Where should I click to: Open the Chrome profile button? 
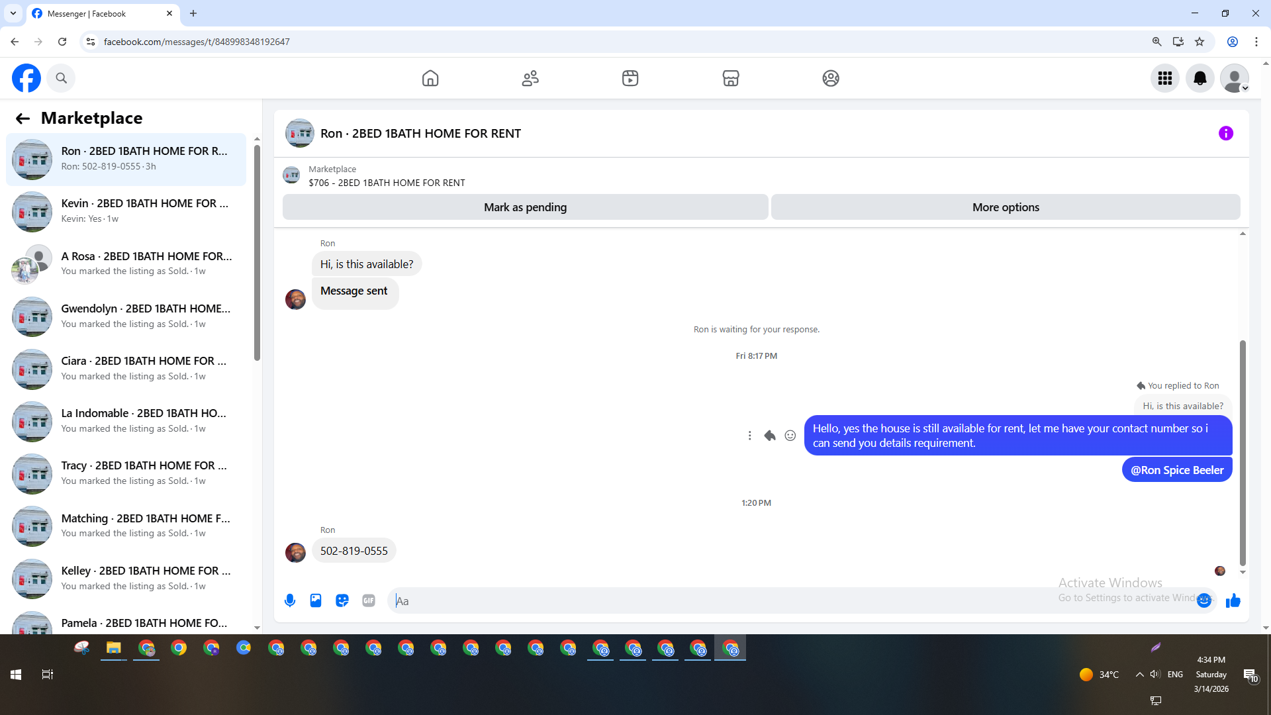(x=1233, y=42)
